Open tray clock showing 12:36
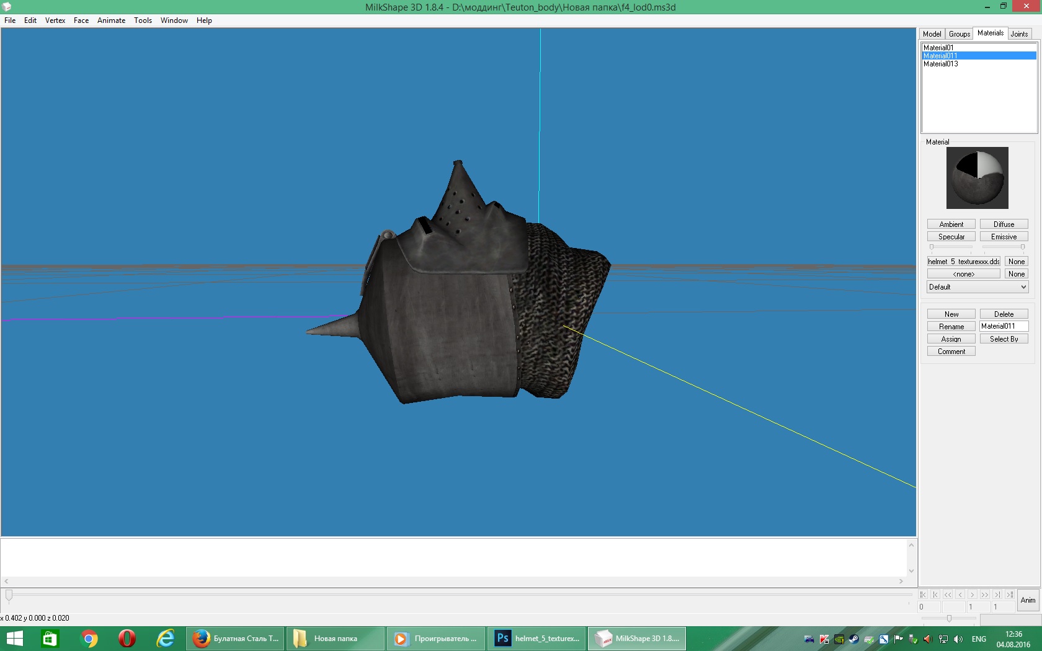Viewport: 1042px width, 651px height. coord(1013,639)
